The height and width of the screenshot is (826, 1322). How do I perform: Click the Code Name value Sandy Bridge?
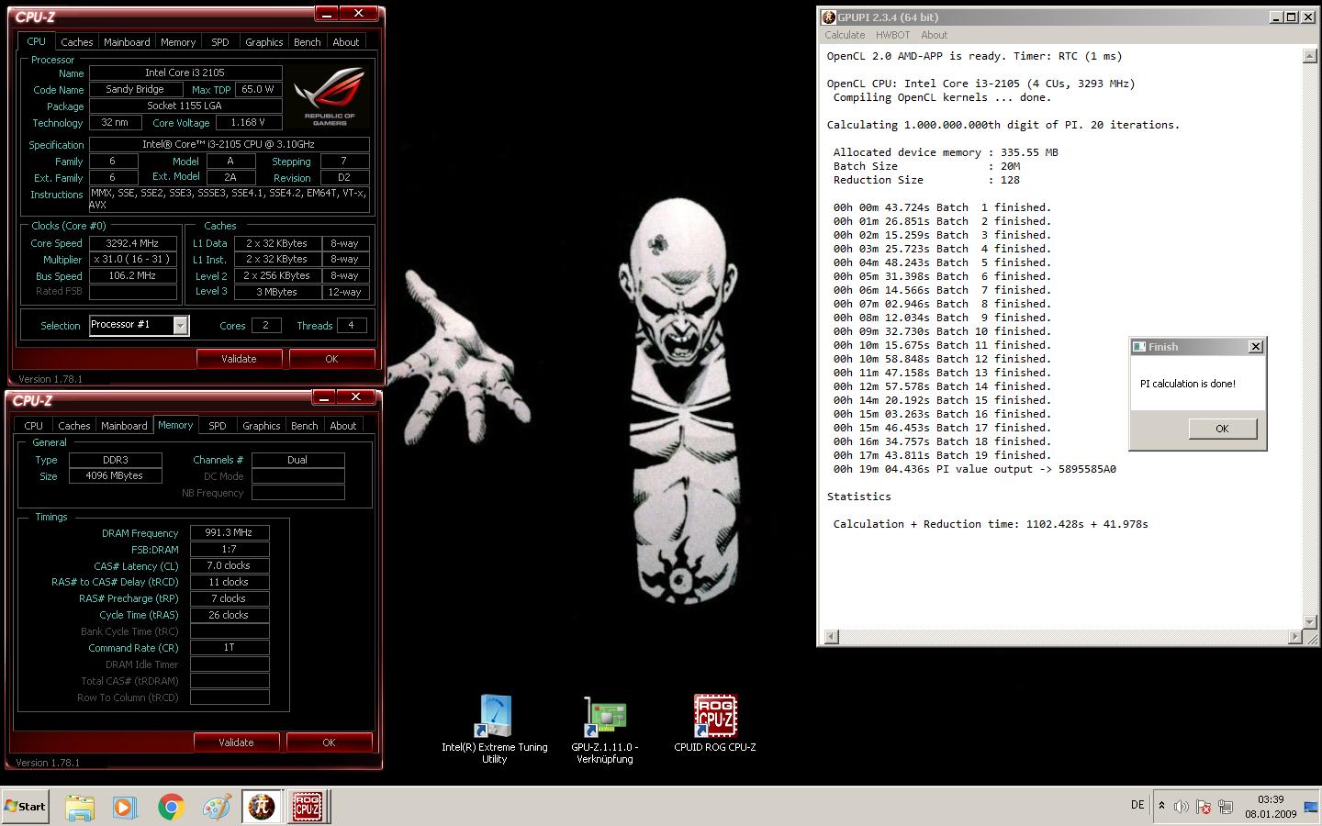click(136, 89)
